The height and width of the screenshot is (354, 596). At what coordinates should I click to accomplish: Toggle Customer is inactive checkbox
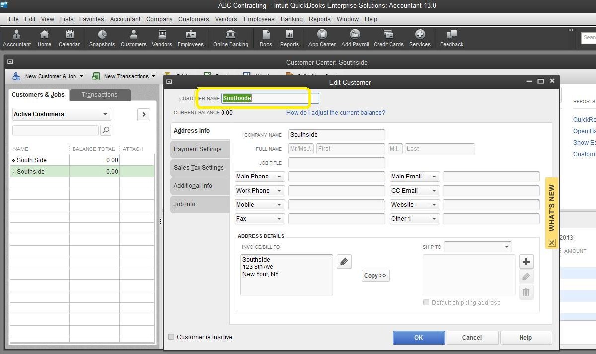point(171,337)
